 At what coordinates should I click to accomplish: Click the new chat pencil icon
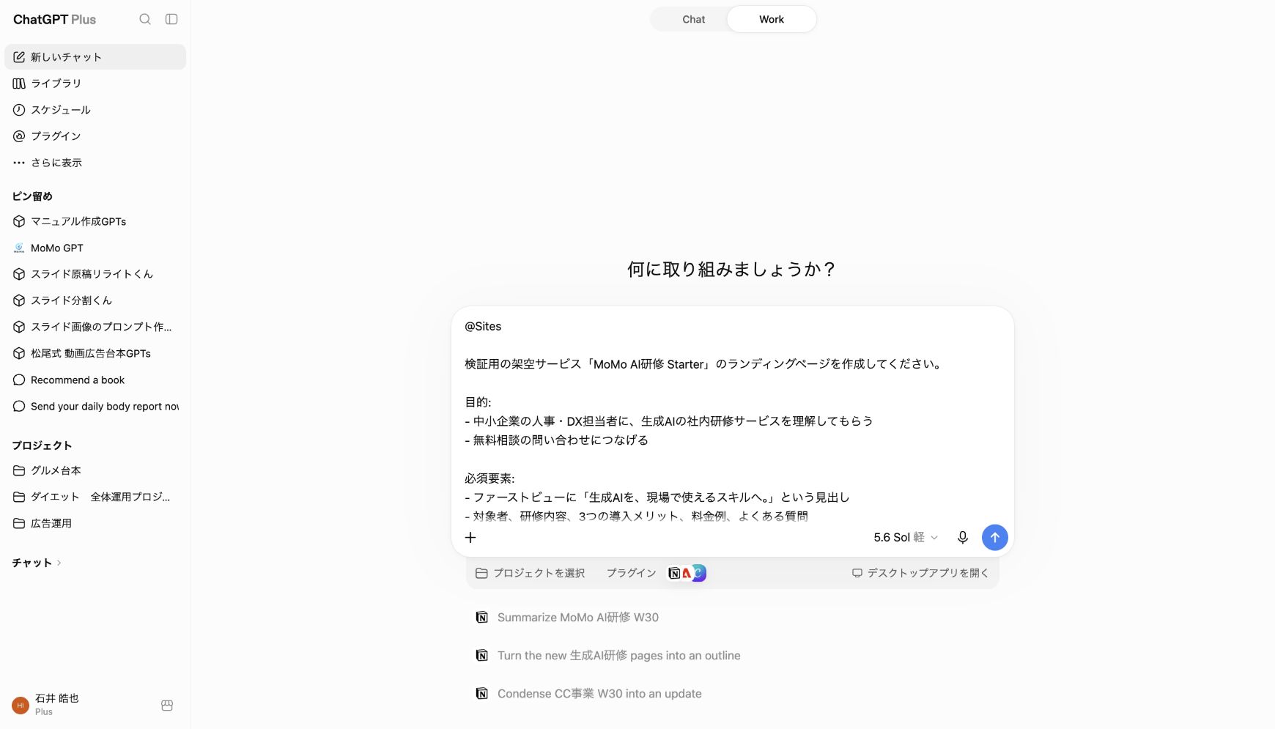pos(19,56)
